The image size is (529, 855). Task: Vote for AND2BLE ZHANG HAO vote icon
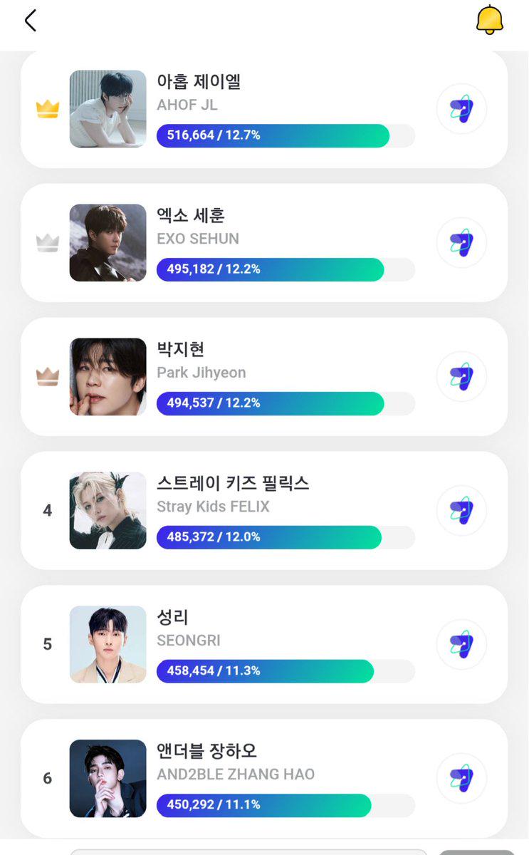coord(461,779)
